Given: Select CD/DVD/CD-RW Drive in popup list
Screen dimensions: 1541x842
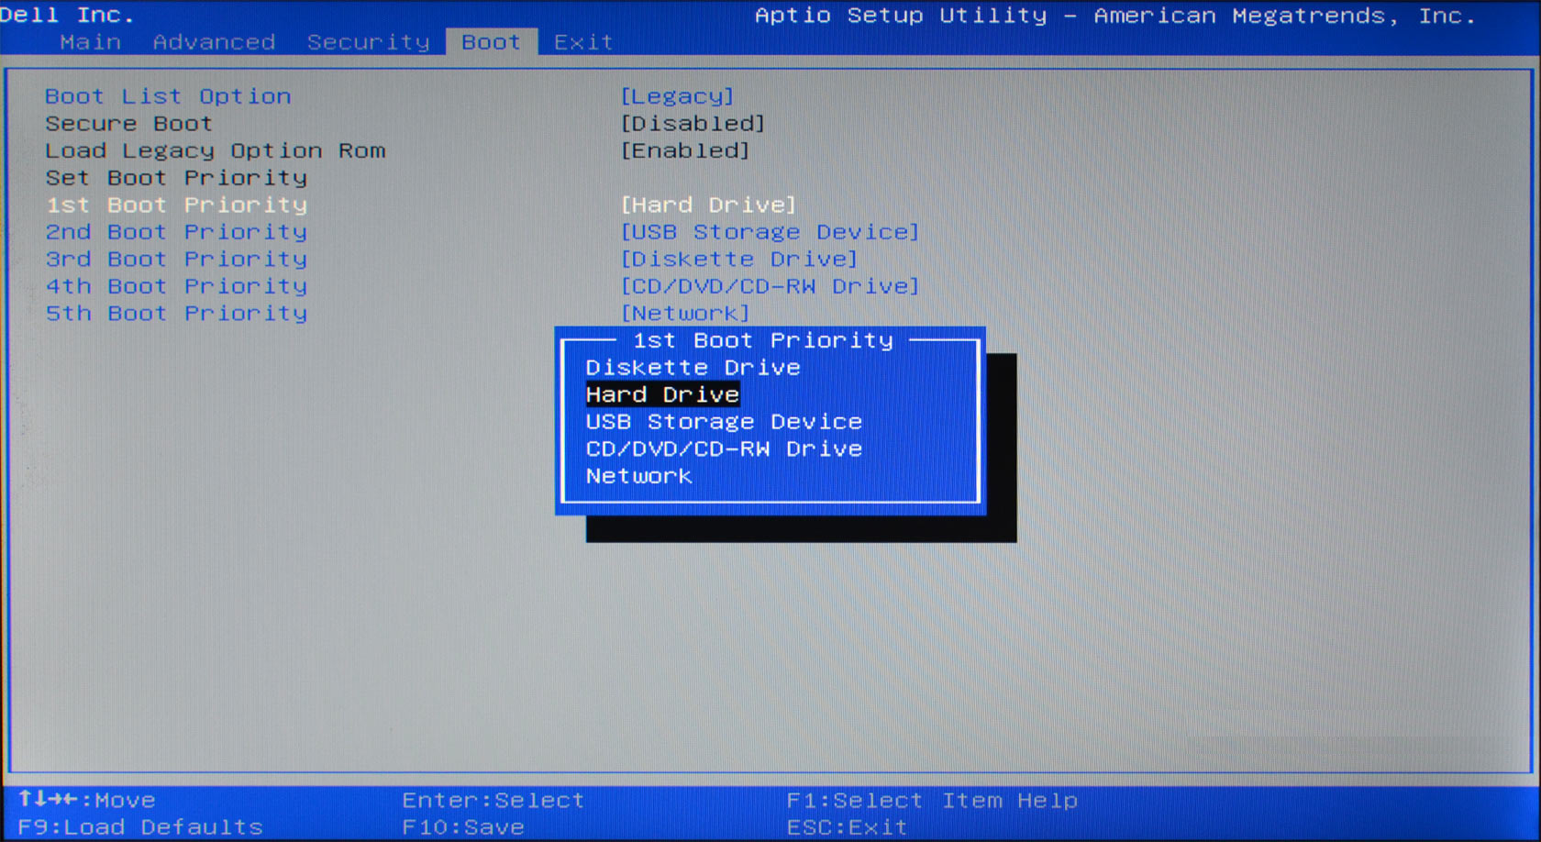Looking at the screenshot, I should tap(724, 449).
